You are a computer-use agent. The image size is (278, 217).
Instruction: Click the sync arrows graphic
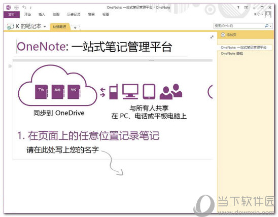[102, 92]
